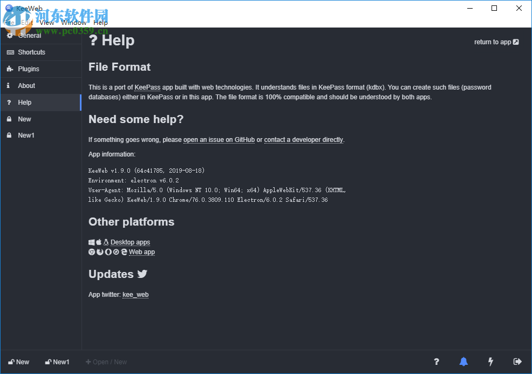
Task: Click the Windows logo next to Desktop apps
Action: coord(91,242)
